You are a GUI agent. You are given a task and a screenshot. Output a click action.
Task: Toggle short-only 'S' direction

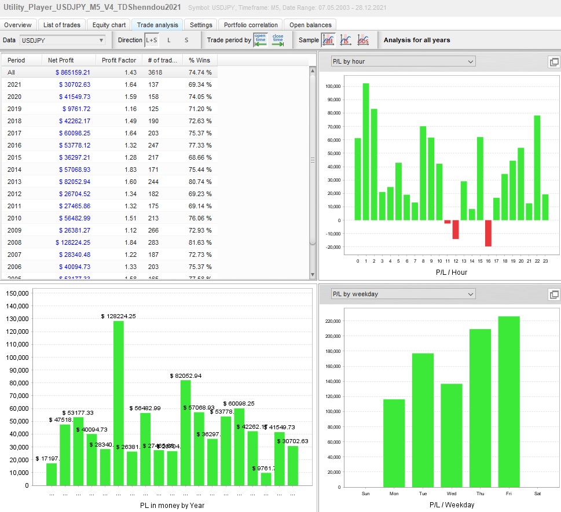(x=186, y=40)
